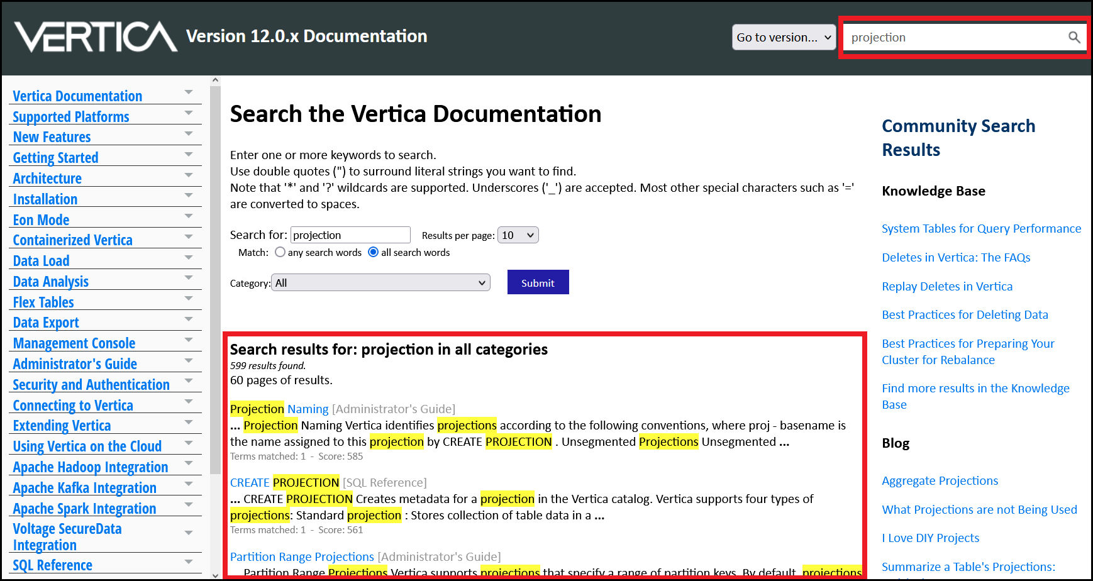Expand the Supported Platforms arrow
The height and width of the screenshot is (581, 1093).
(188, 113)
